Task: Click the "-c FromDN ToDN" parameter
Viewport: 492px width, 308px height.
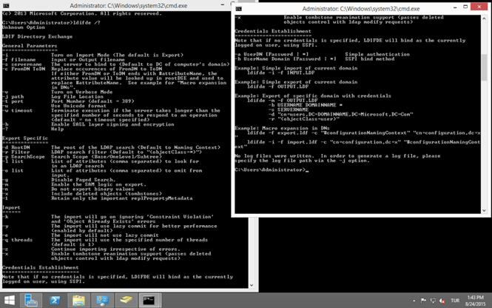Action: pos(24,69)
